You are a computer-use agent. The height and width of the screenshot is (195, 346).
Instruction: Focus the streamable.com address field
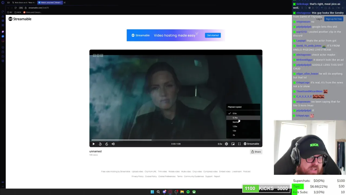[x=39, y=8]
